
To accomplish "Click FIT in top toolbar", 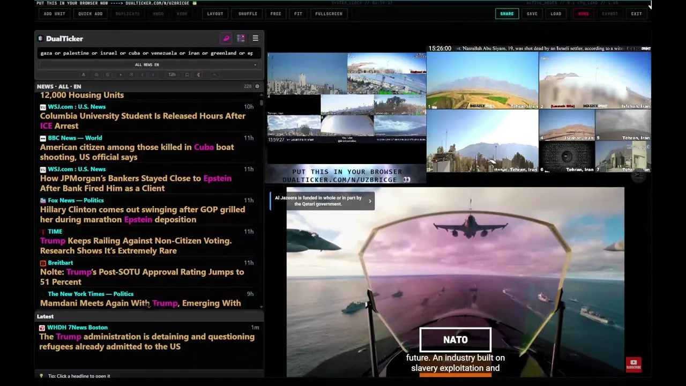I will click(299, 14).
